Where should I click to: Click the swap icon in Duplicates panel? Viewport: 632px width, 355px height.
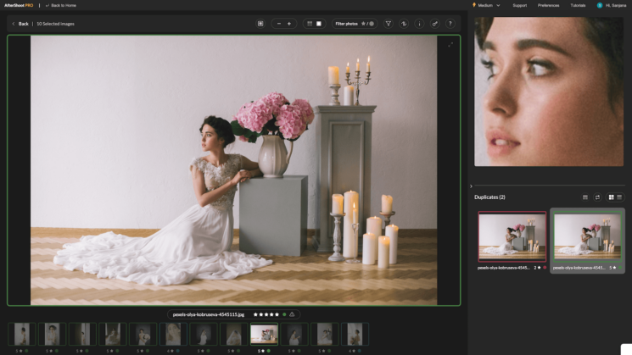pyautogui.click(x=597, y=197)
